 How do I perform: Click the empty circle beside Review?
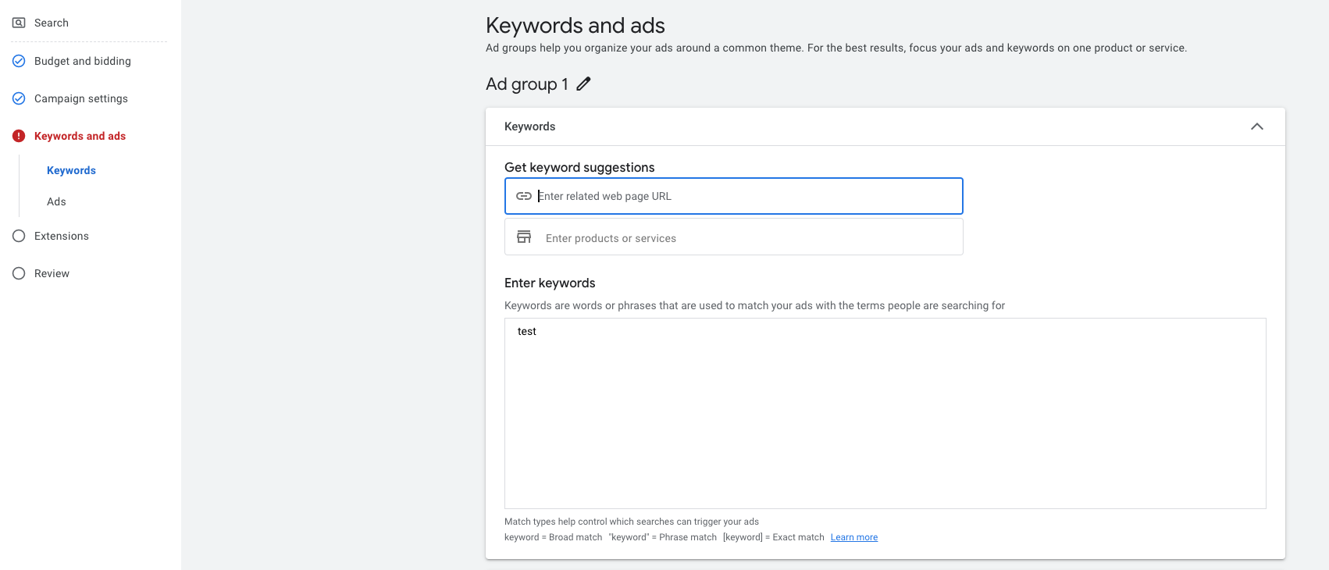point(19,273)
